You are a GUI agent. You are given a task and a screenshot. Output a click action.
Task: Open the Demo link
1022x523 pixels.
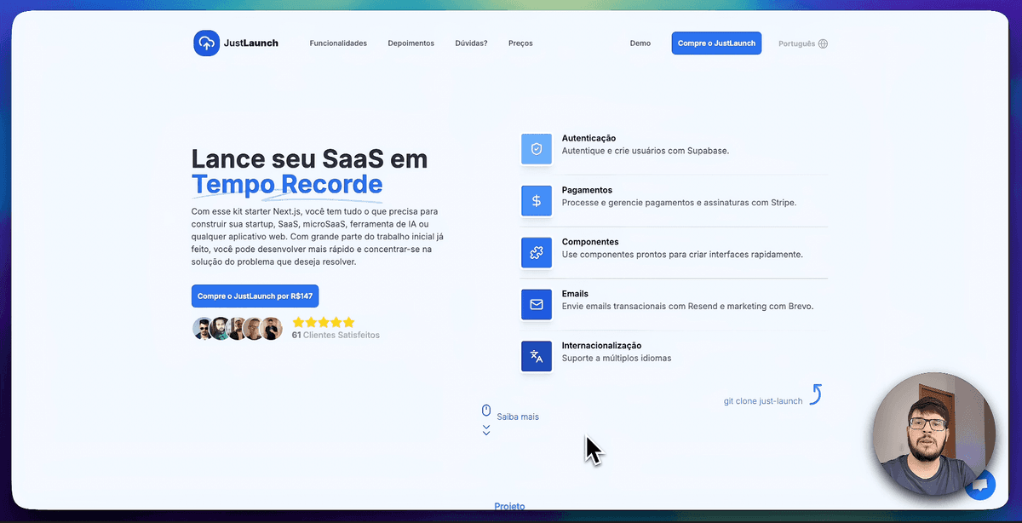pyautogui.click(x=640, y=43)
